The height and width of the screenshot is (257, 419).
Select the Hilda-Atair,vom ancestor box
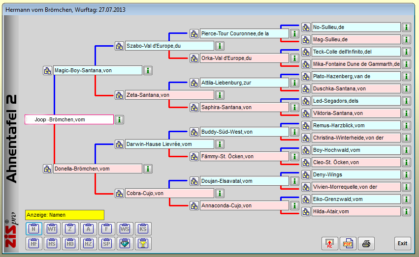(355, 211)
